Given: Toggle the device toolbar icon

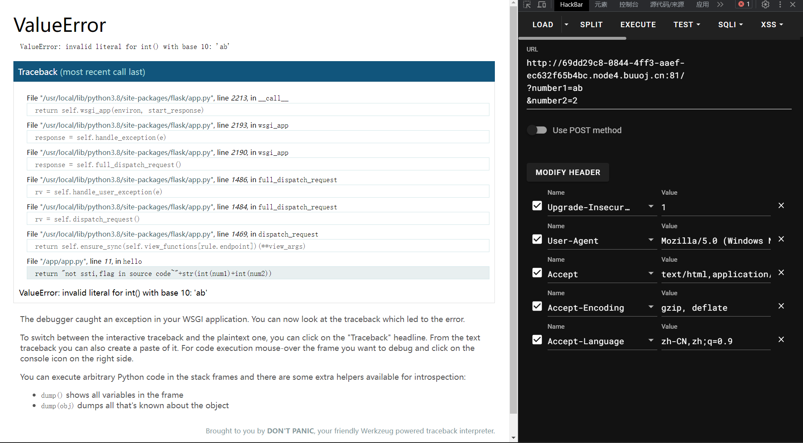Looking at the screenshot, I should (542, 5).
